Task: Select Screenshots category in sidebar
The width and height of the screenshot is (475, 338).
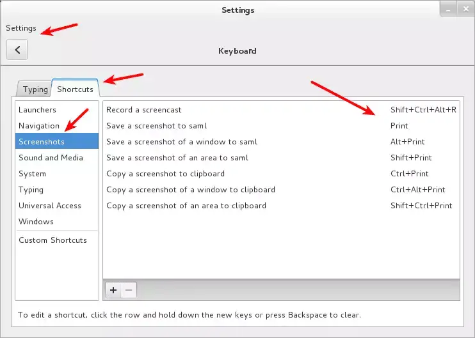Action: pos(57,141)
